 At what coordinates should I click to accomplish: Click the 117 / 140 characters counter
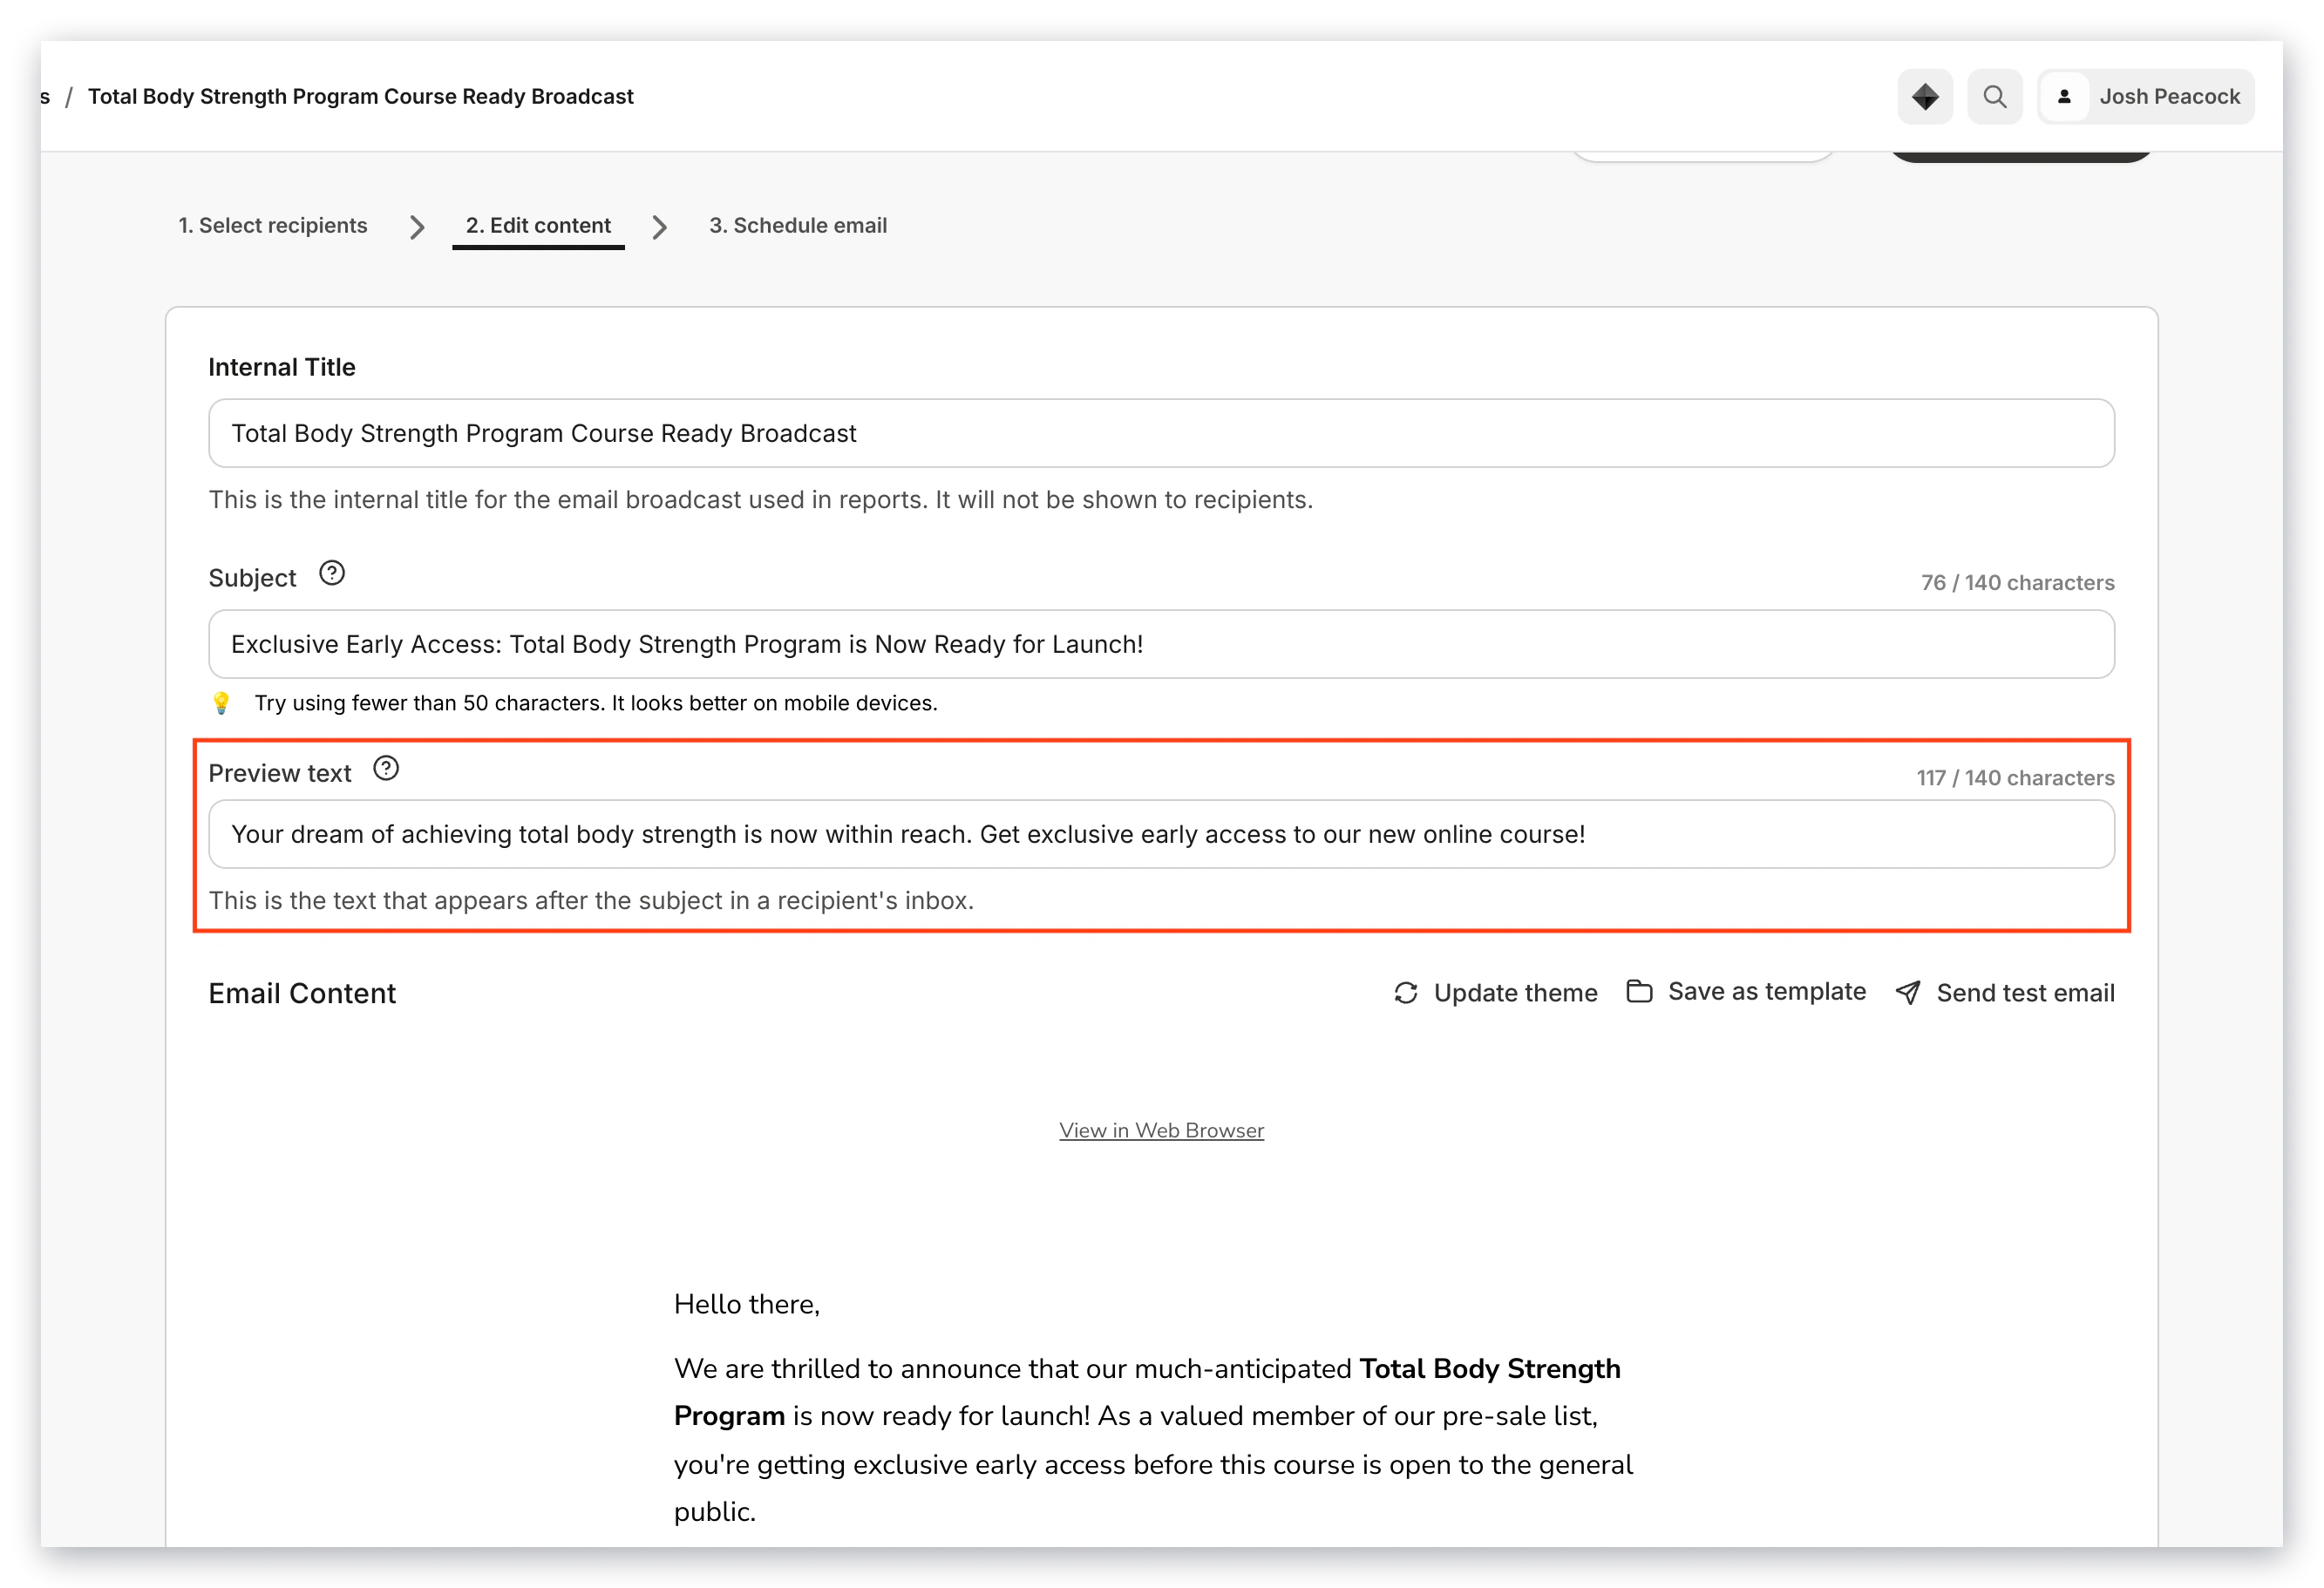(2016, 777)
